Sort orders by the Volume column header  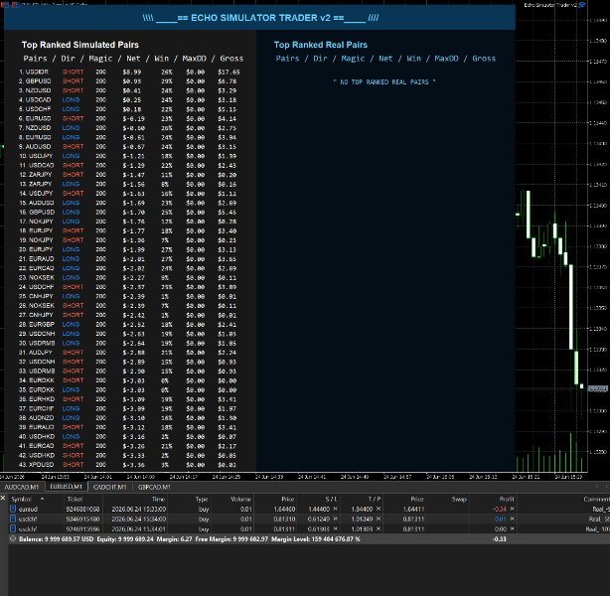pos(240,499)
